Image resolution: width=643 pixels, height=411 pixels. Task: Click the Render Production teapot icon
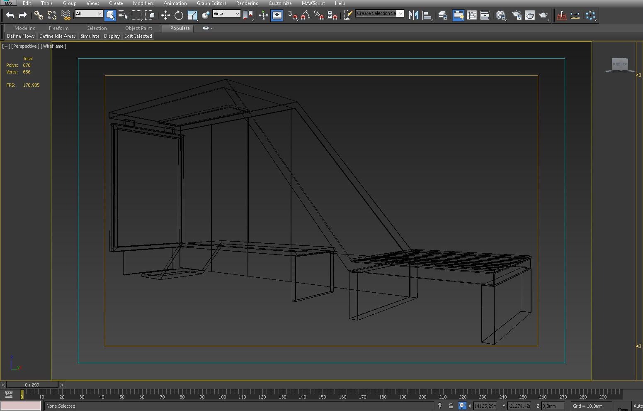(x=543, y=15)
